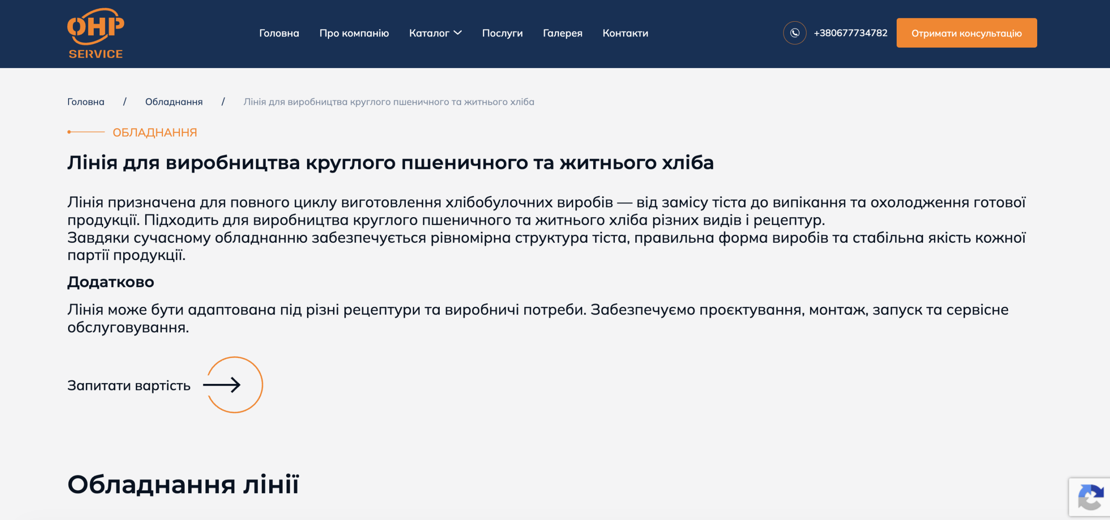Open the Про компанію page

tap(354, 33)
